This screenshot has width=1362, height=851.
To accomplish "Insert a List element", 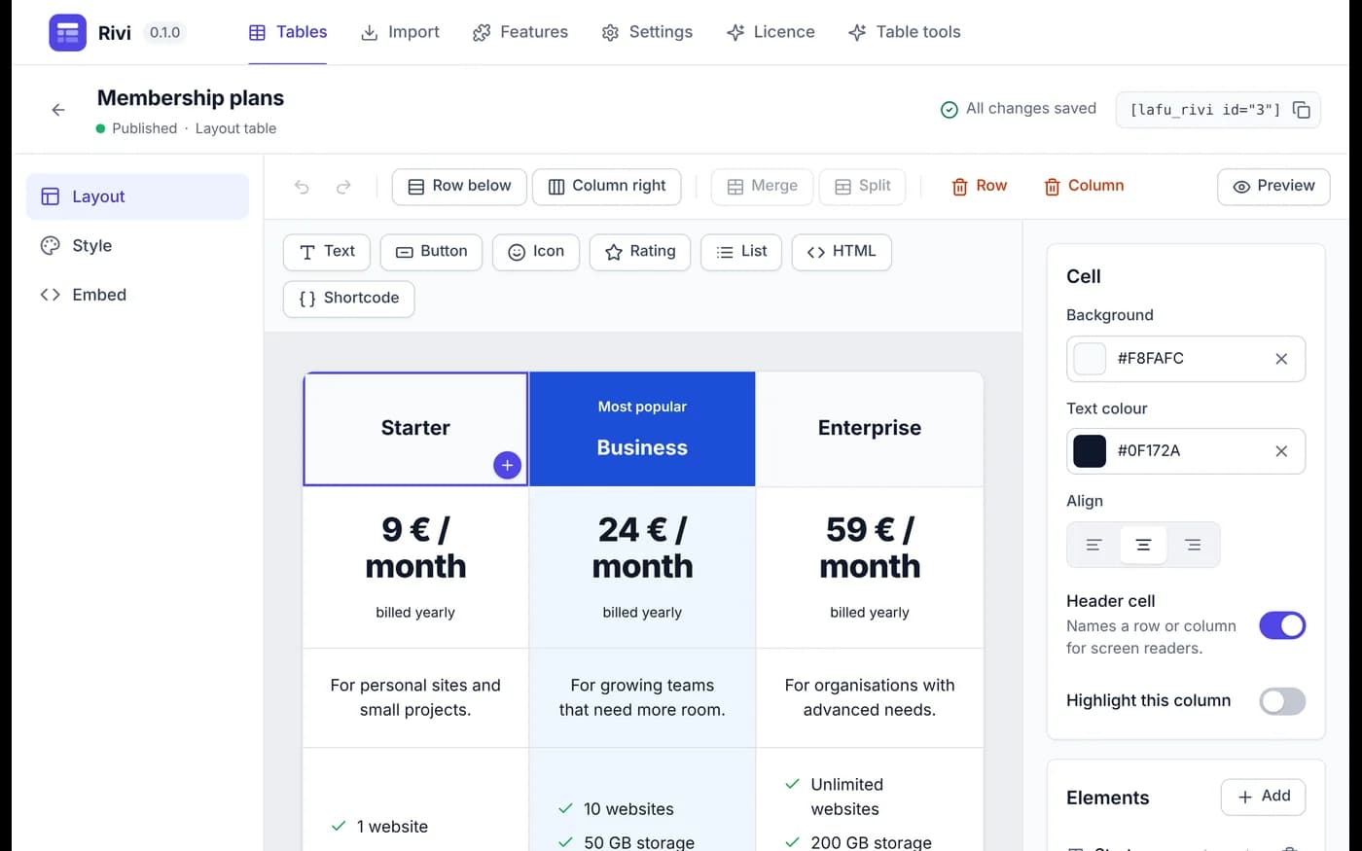I will click(x=741, y=252).
